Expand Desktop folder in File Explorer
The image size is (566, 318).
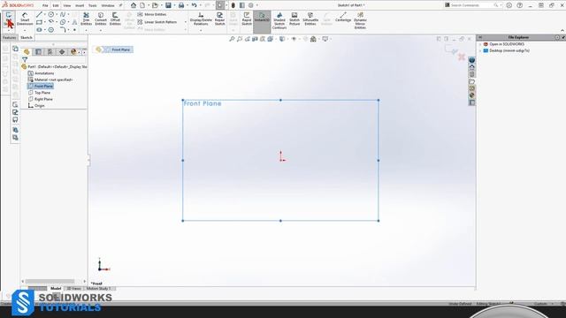click(x=480, y=51)
